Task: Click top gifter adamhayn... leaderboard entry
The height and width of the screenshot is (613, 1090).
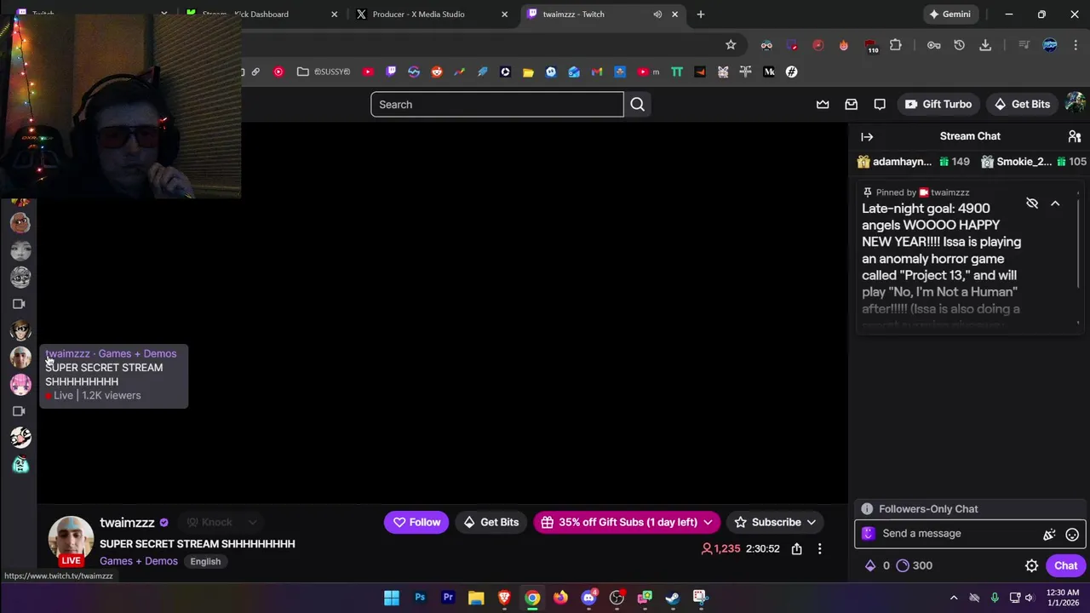Action: [x=914, y=162]
